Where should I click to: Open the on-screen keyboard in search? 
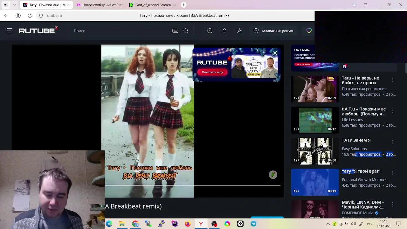(175, 31)
